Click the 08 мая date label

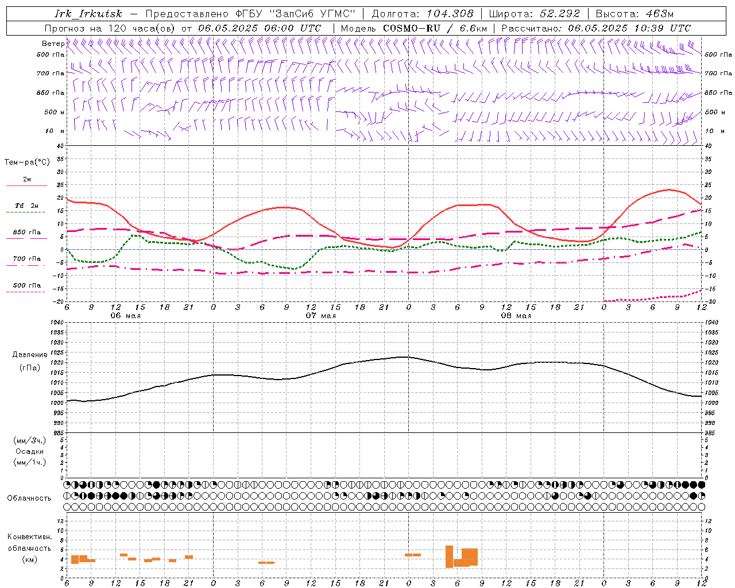click(516, 316)
